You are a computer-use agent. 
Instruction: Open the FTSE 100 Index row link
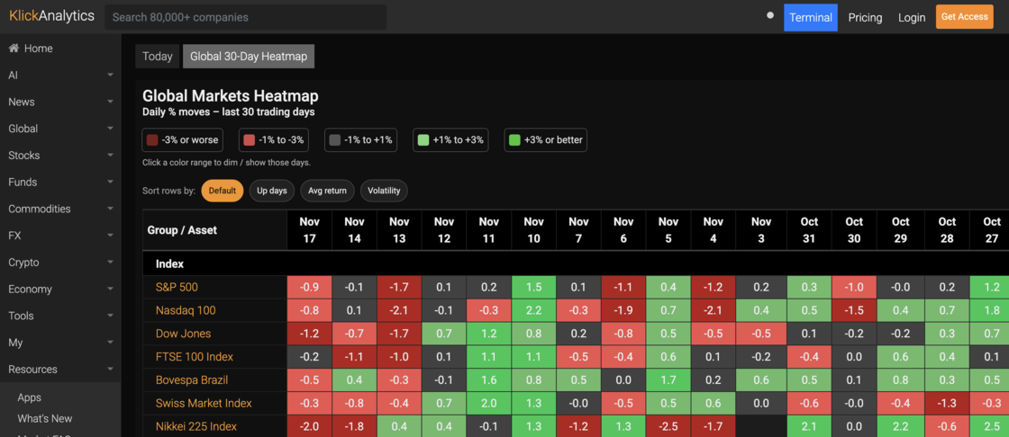coord(195,357)
